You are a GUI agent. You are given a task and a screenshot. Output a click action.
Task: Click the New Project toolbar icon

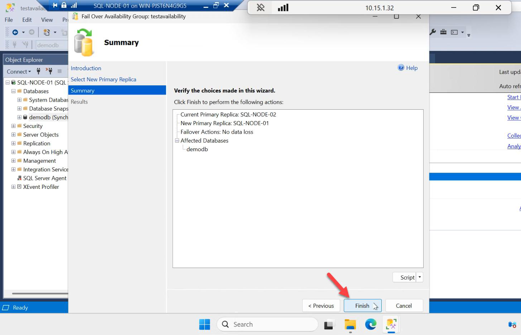(47, 32)
